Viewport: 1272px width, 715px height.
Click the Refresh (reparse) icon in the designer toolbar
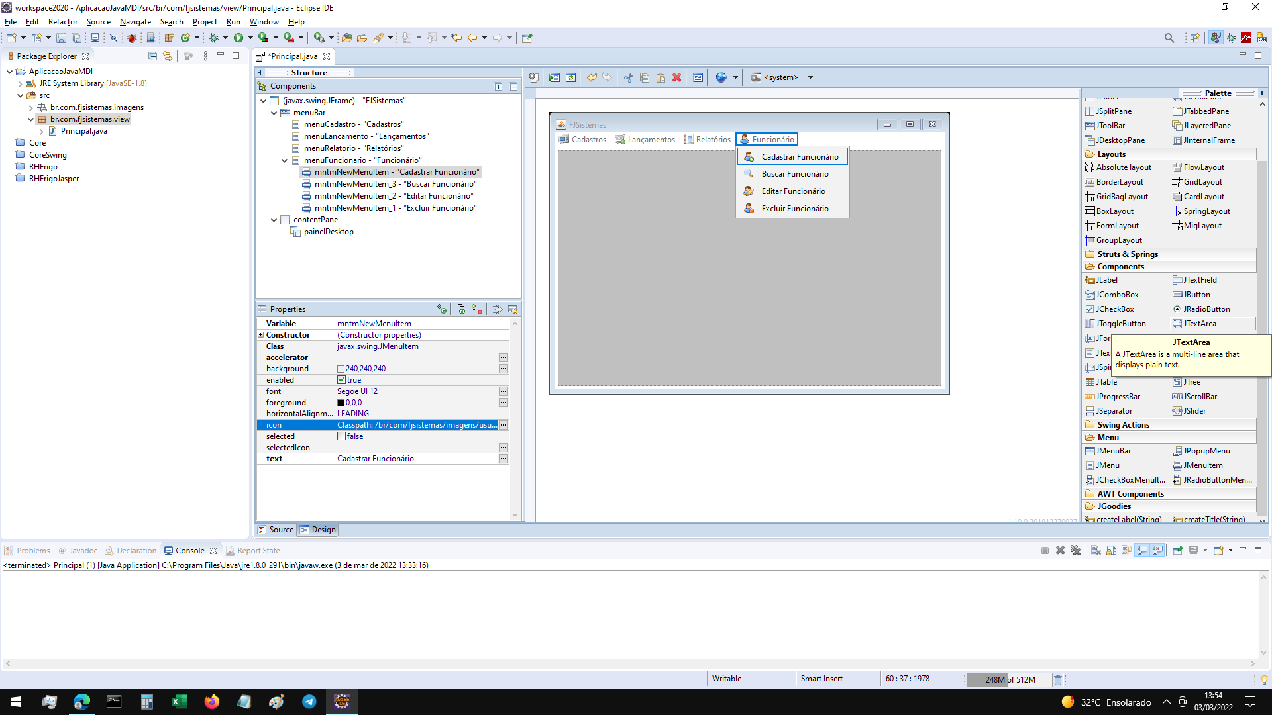[570, 77]
